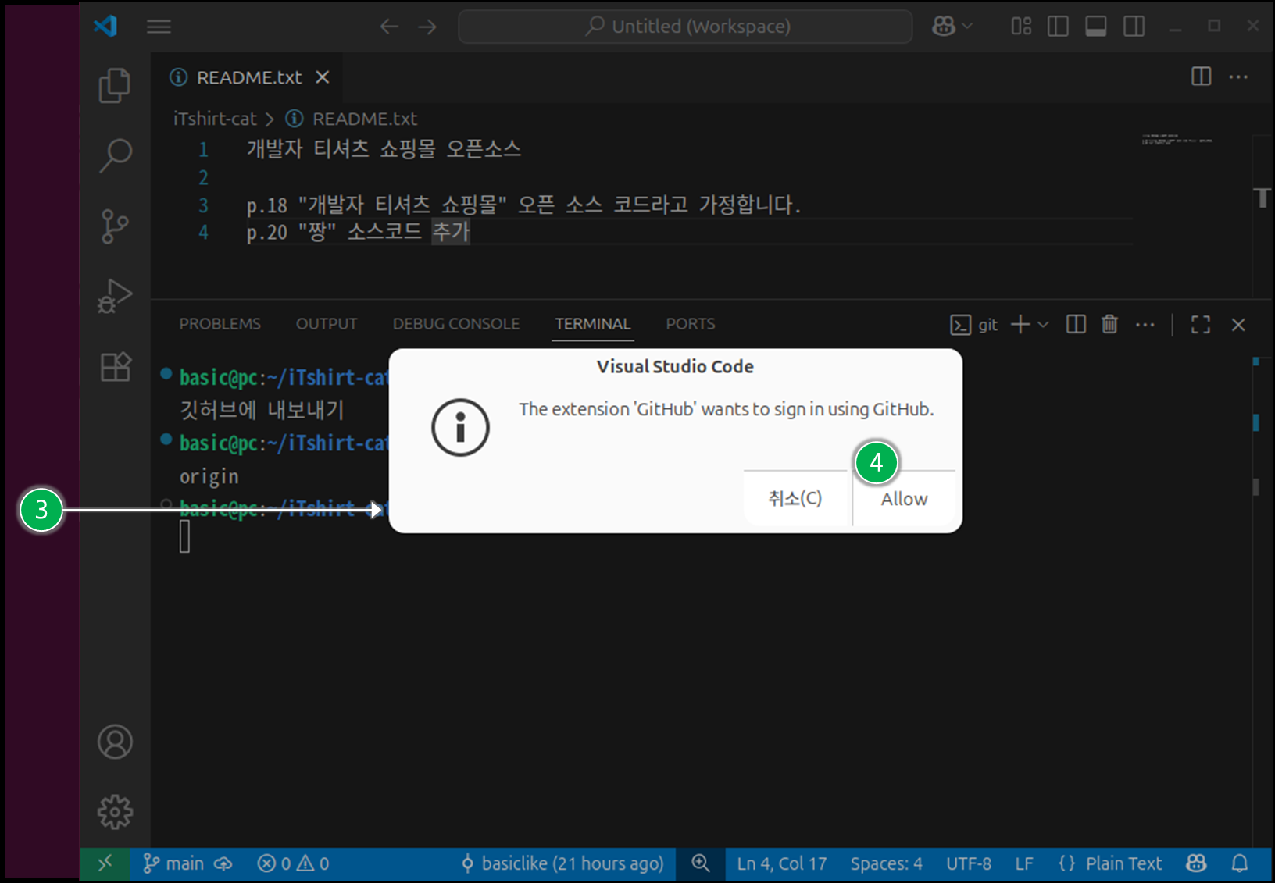Open the Copilot chat icon in title bar
This screenshot has width=1275, height=883.
(944, 27)
